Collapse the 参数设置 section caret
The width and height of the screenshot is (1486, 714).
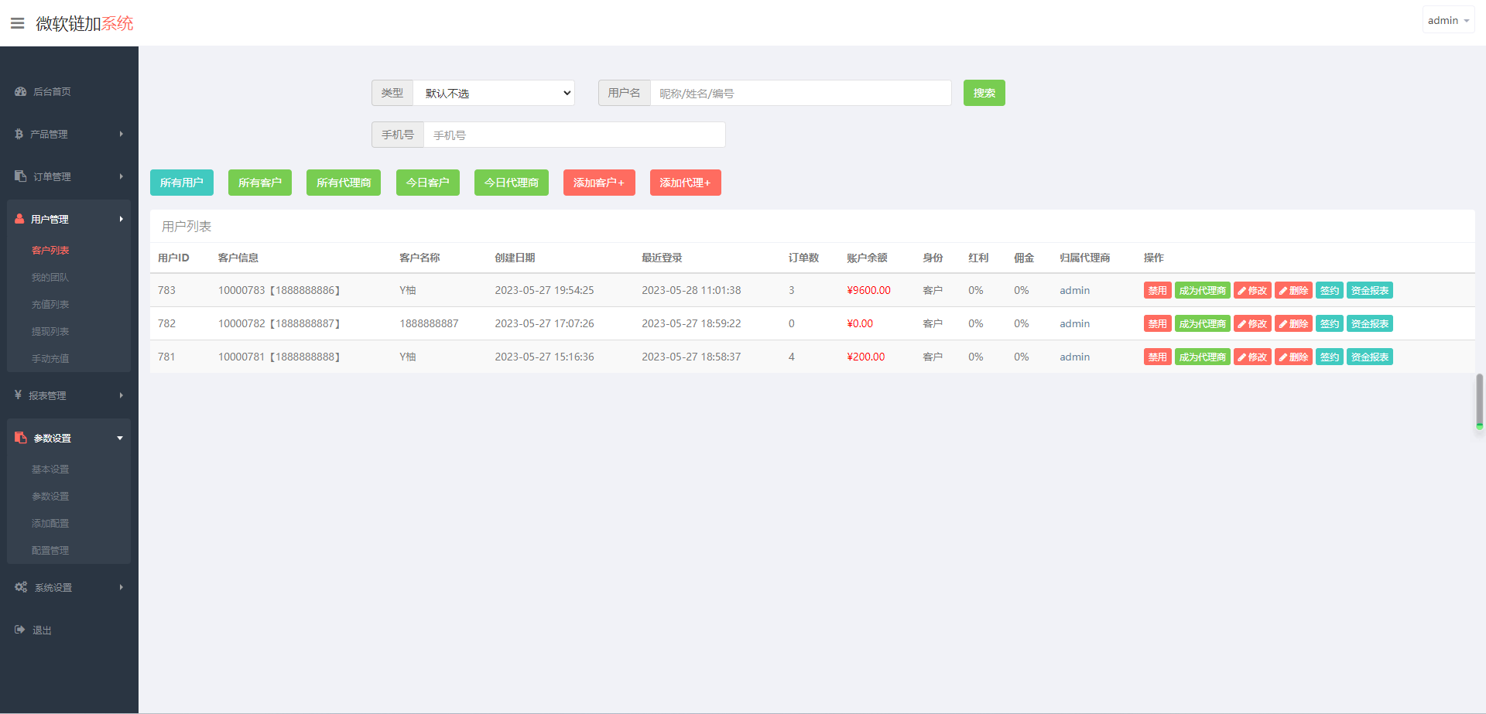(120, 438)
